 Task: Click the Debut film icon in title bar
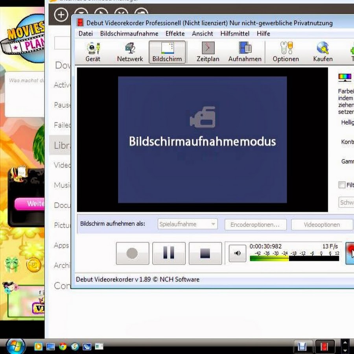click(x=80, y=22)
